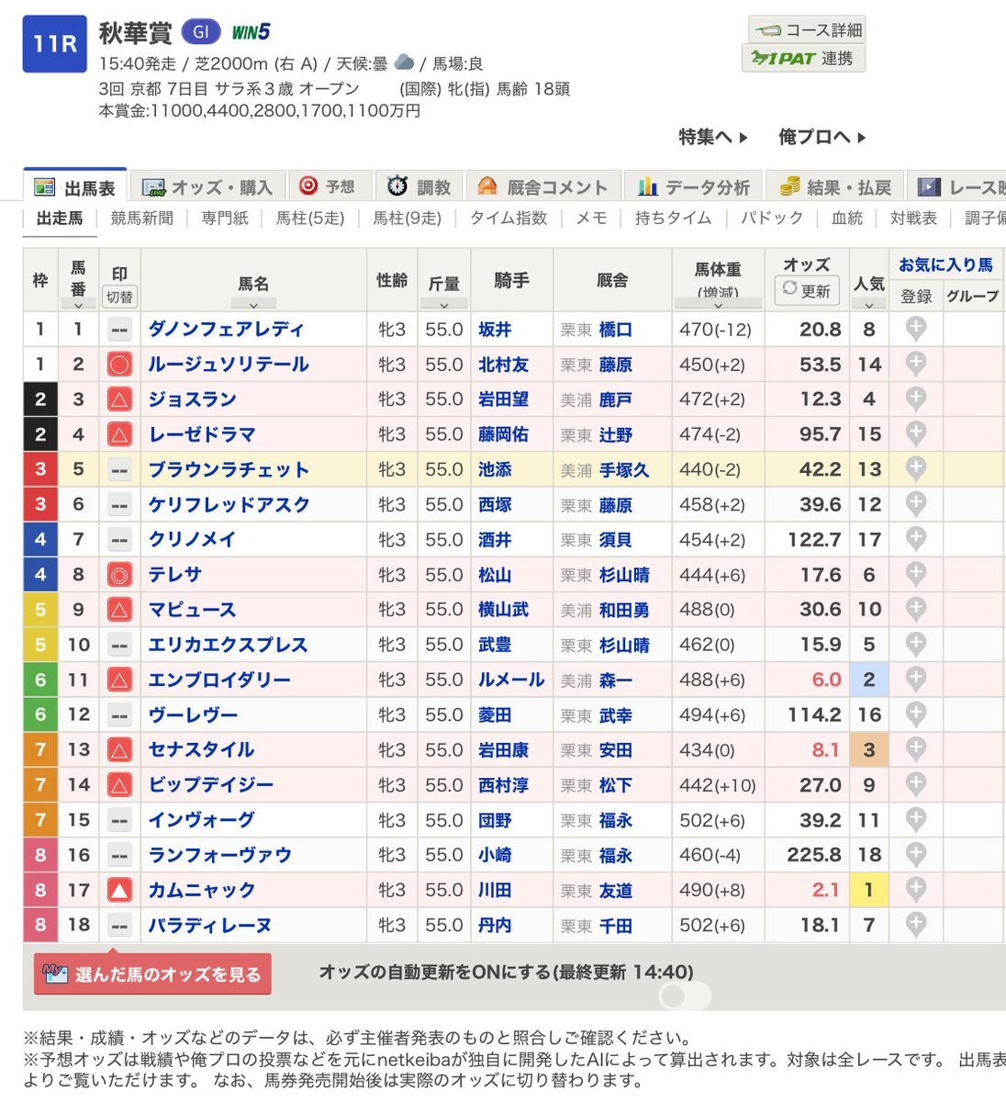Select the 競馬新聞 sub-tab
1006x1102 pixels.
click(x=142, y=219)
